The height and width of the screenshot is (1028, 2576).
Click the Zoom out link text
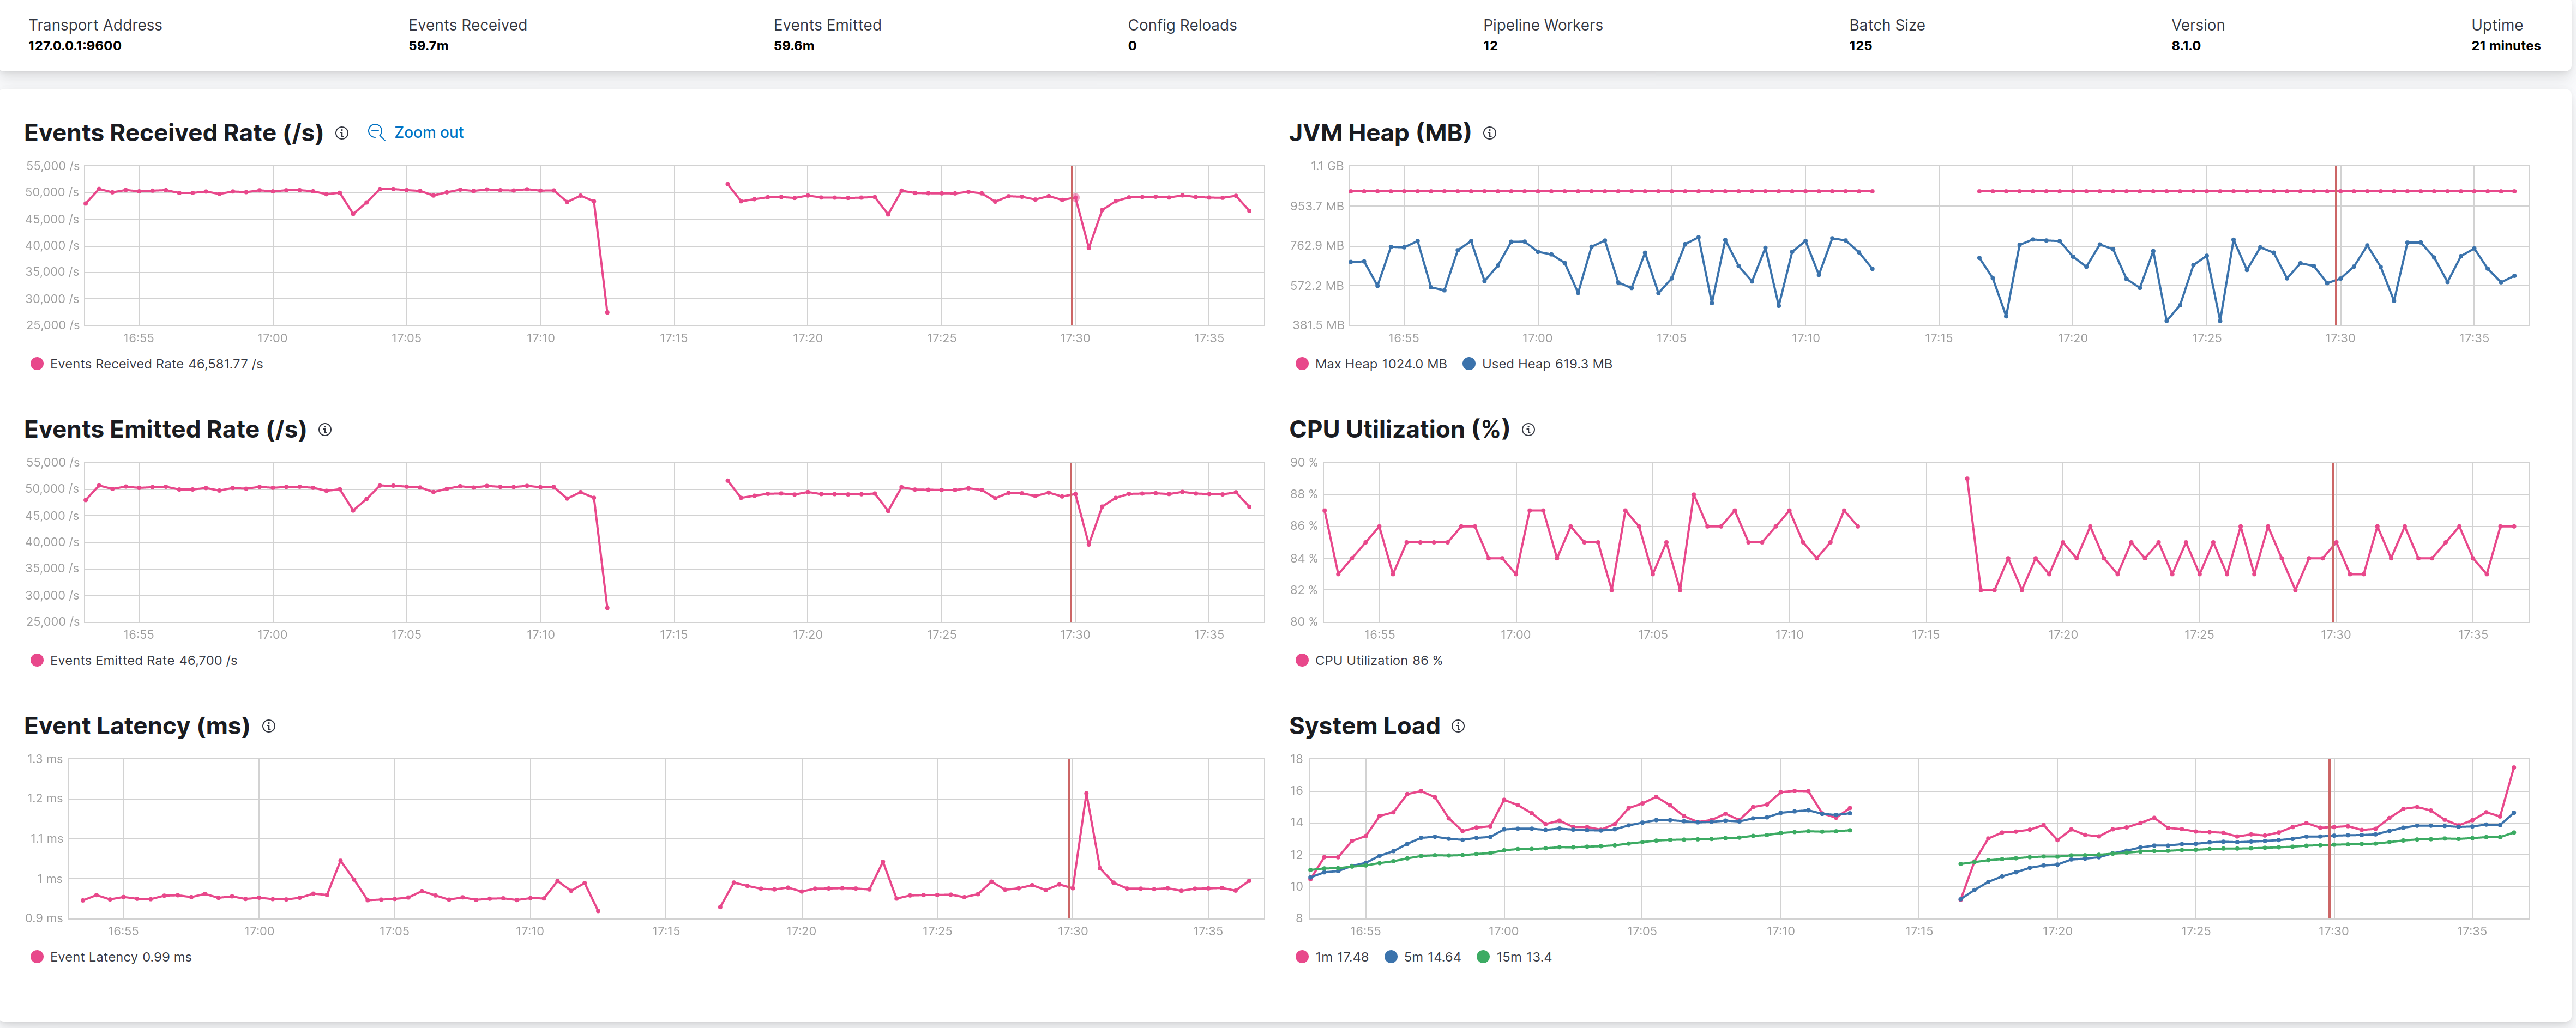428,132
